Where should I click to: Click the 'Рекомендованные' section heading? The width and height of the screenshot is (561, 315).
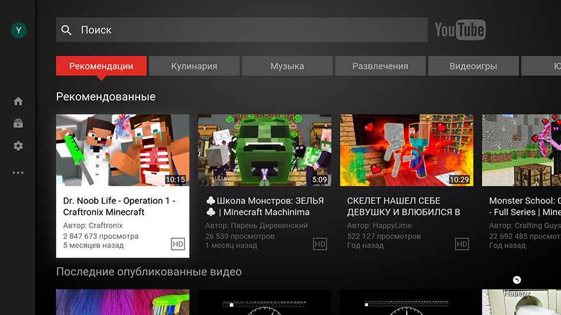coord(106,97)
